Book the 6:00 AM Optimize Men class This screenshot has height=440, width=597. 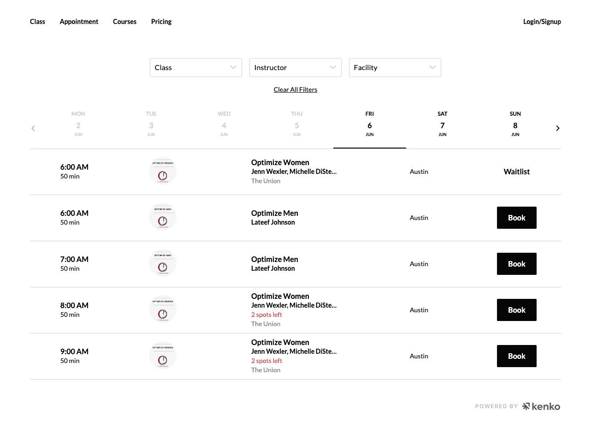pos(517,218)
